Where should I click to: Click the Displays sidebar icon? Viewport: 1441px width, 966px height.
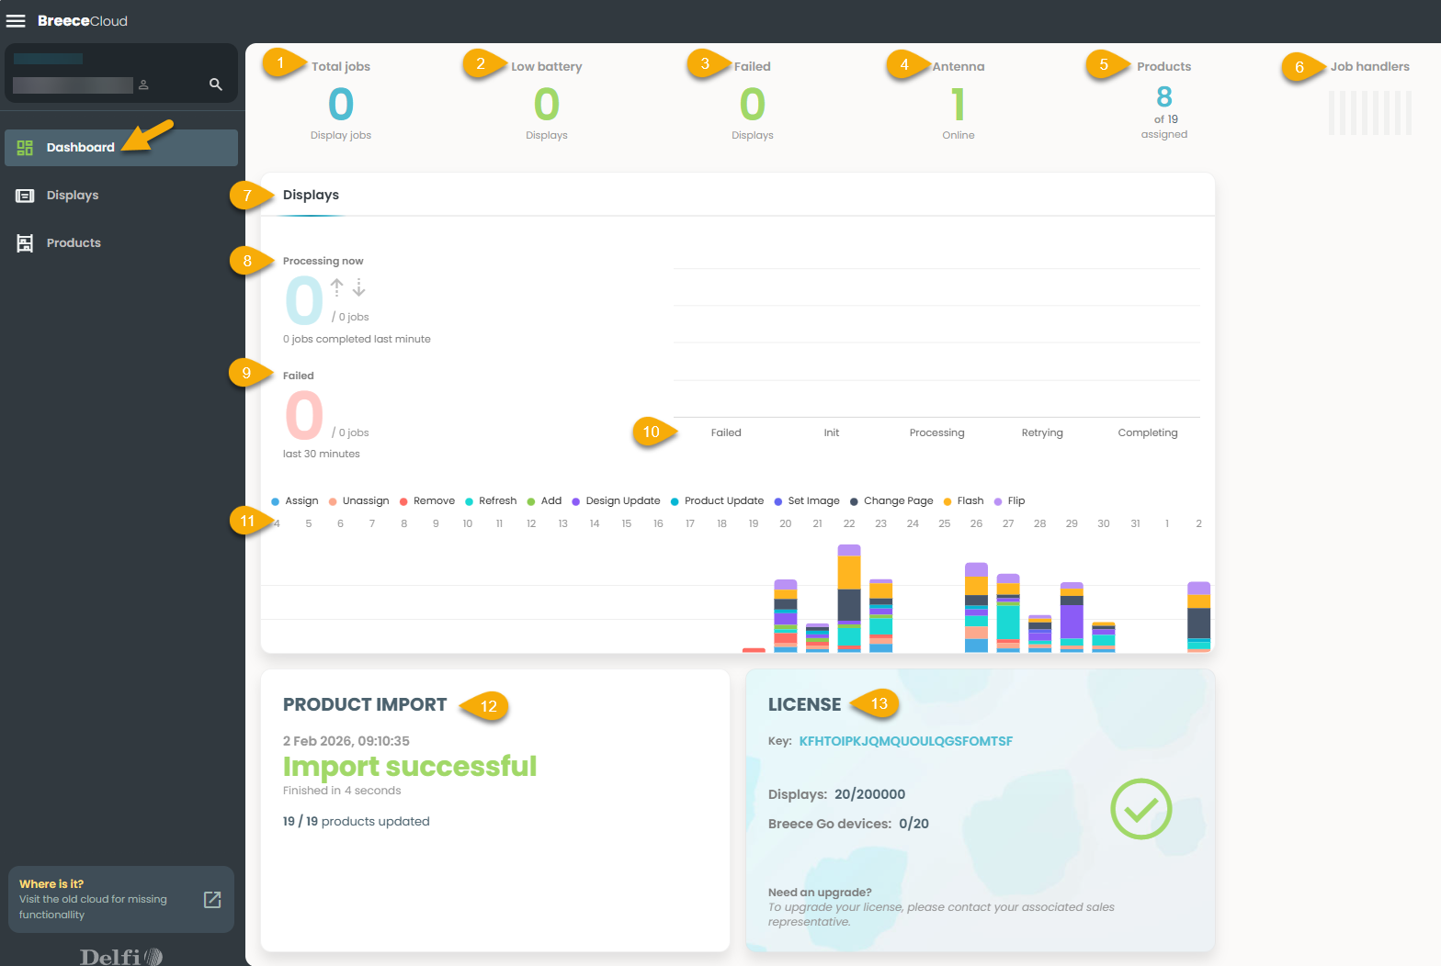[x=25, y=196]
